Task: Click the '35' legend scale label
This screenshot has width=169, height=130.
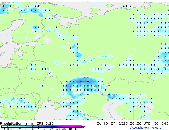Action: [64, 129]
